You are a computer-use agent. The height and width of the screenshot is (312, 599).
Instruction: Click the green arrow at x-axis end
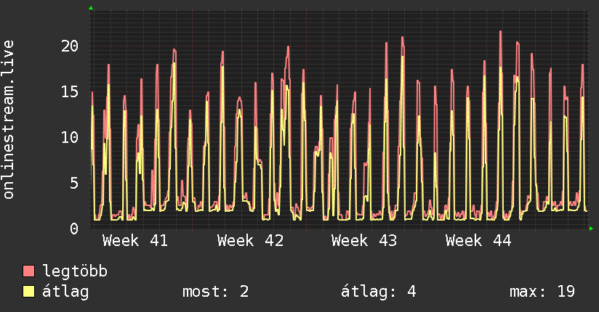tap(591, 229)
